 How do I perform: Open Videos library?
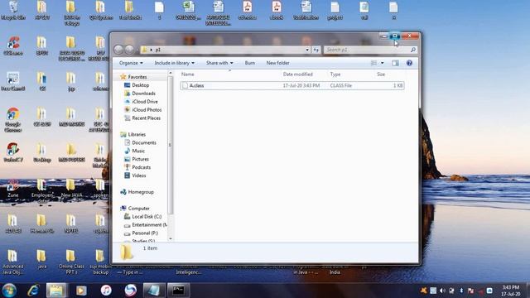(139, 175)
